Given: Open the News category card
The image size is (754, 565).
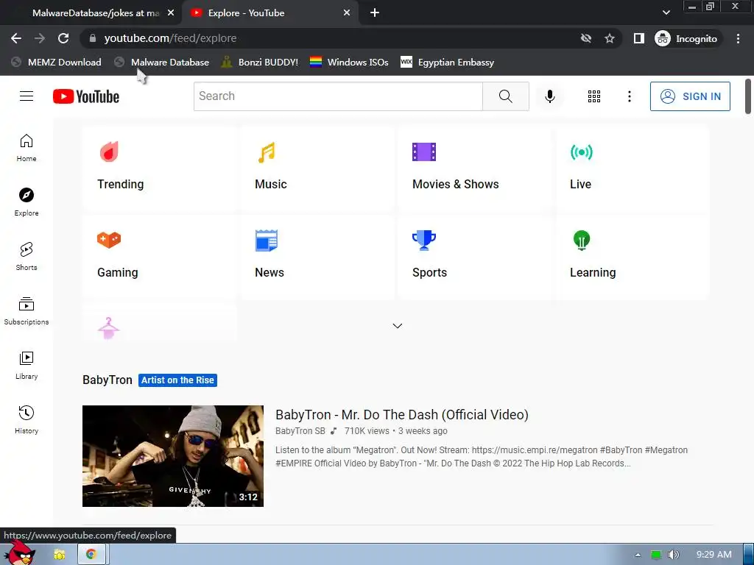Looking at the screenshot, I should tap(317, 256).
